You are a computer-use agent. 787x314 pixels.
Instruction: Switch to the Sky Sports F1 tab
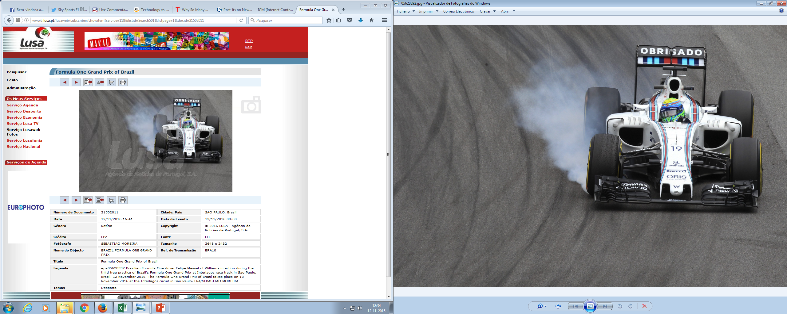click(x=69, y=10)
